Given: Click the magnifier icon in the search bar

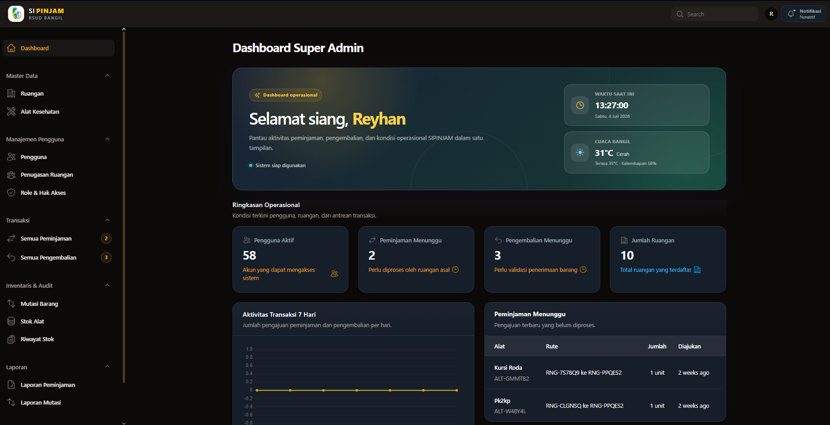Looking at the screenshot, I should click(680, 14).
